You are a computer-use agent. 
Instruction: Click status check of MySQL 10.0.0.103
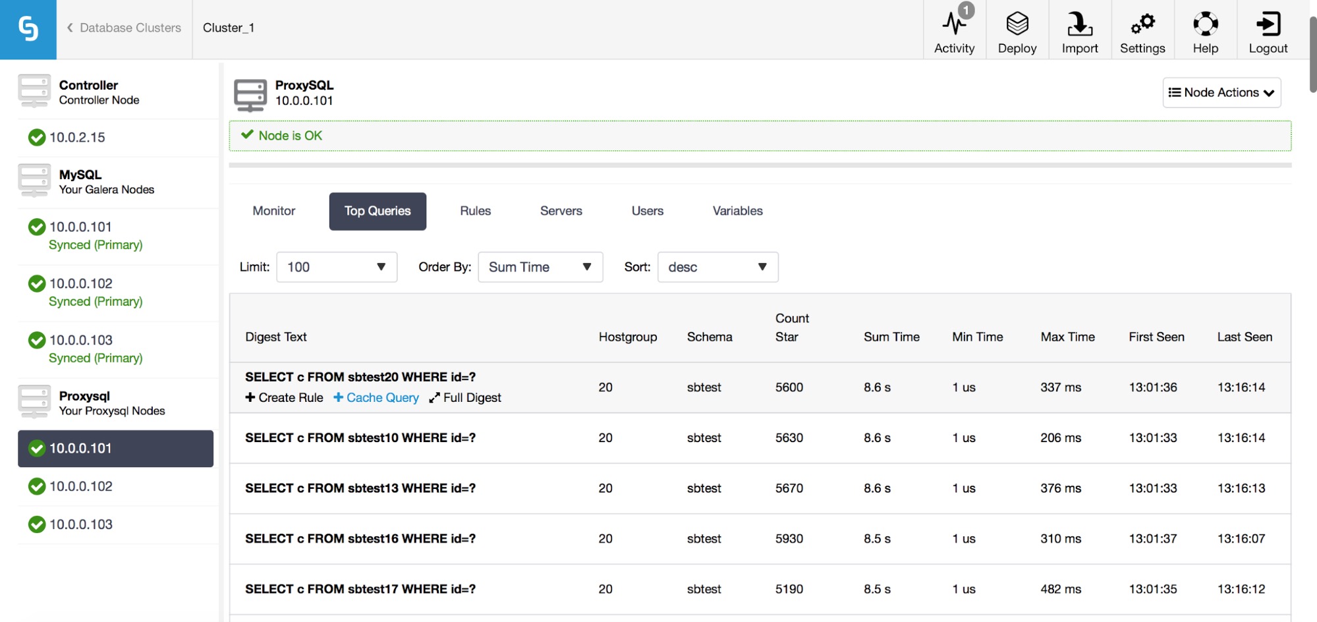[37, 340]
